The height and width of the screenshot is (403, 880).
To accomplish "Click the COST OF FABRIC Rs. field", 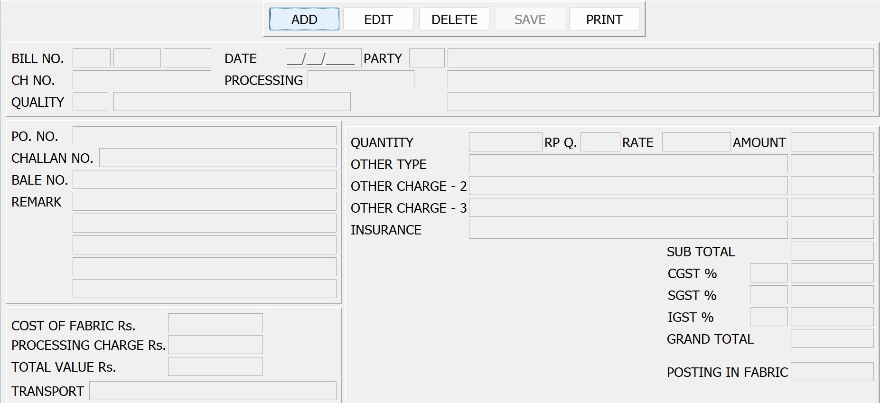I will (x=215, y=323).
